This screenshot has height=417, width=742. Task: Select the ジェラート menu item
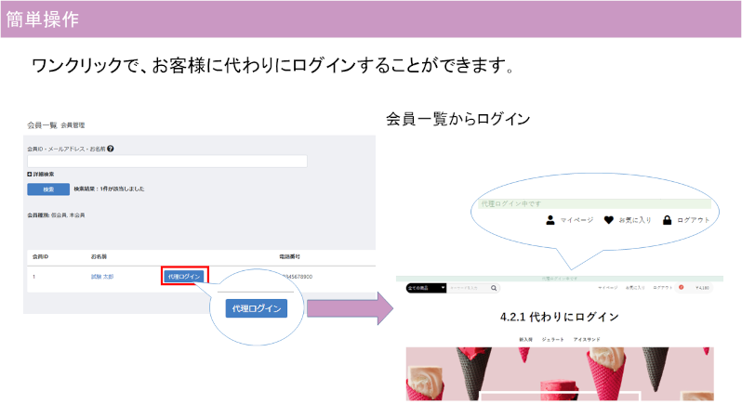(x=555, y=340)
